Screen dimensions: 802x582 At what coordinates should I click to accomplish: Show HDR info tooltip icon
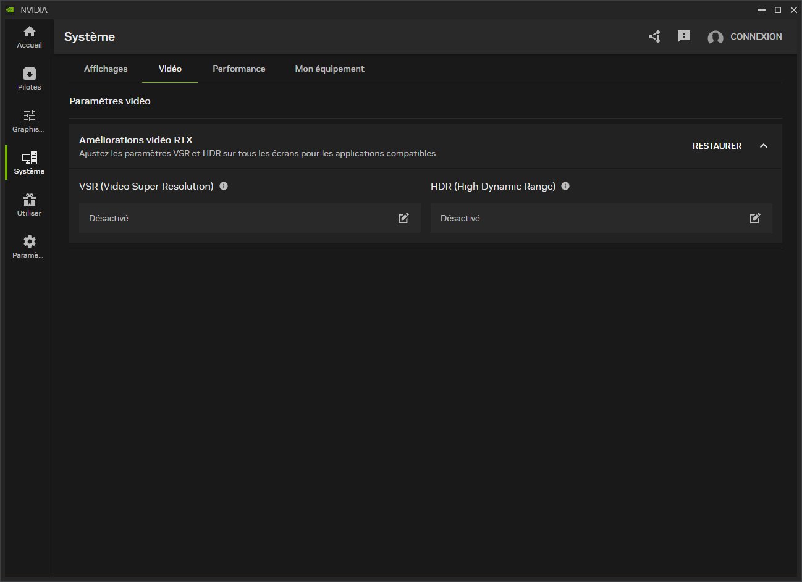point(565,186)
